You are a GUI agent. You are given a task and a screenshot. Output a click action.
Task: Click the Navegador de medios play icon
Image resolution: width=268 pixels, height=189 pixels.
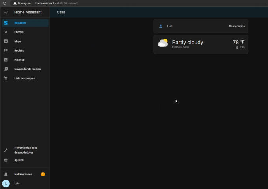pyautogui.click(x=6, y=69)
